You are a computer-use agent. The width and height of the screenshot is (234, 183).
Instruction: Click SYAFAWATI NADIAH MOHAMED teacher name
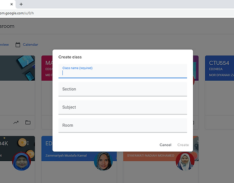150,156
